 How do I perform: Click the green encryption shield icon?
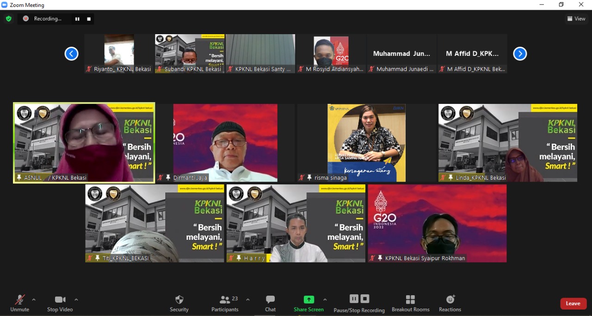(8, 19)
